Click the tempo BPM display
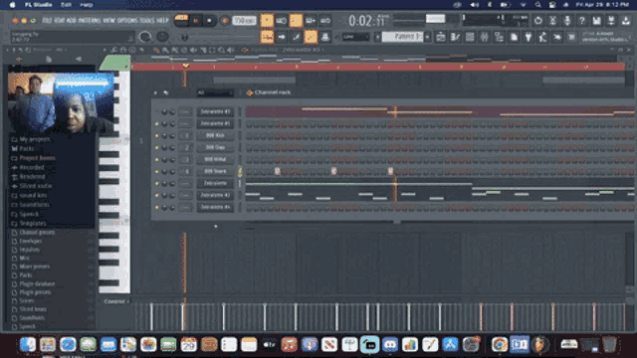637x358 pixels. point(244,21)
